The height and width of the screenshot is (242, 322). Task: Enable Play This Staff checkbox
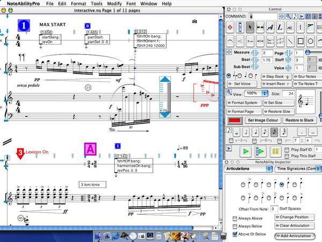point(287,156)
